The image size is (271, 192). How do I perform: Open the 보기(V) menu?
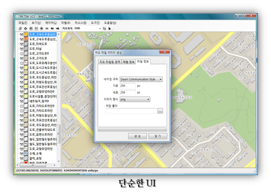pyautogui.click(x=36, y=23)
